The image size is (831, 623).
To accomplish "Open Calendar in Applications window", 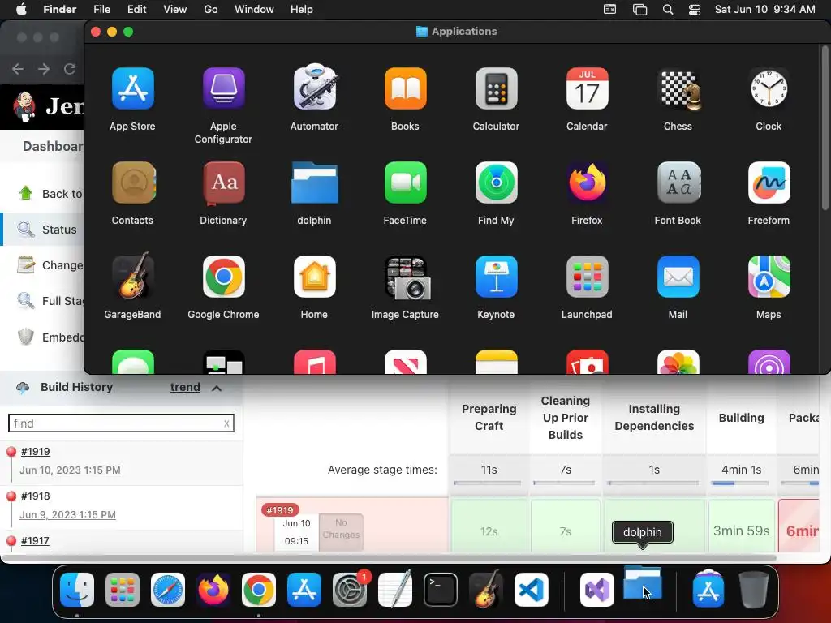I will 587,88.
